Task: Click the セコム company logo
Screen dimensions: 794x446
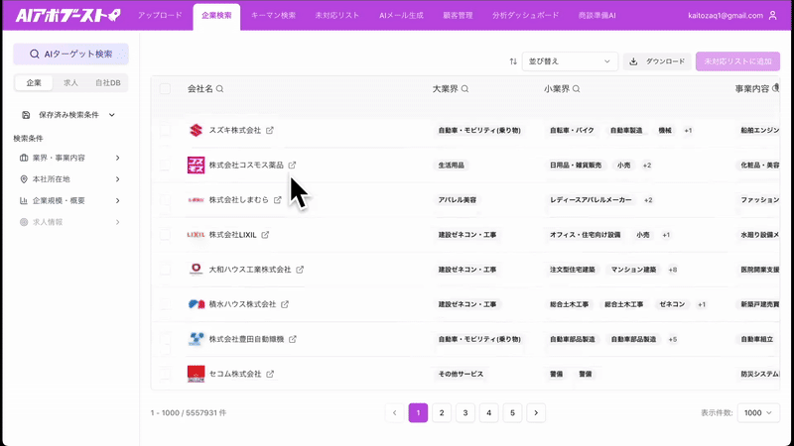Action: [196, 374]
